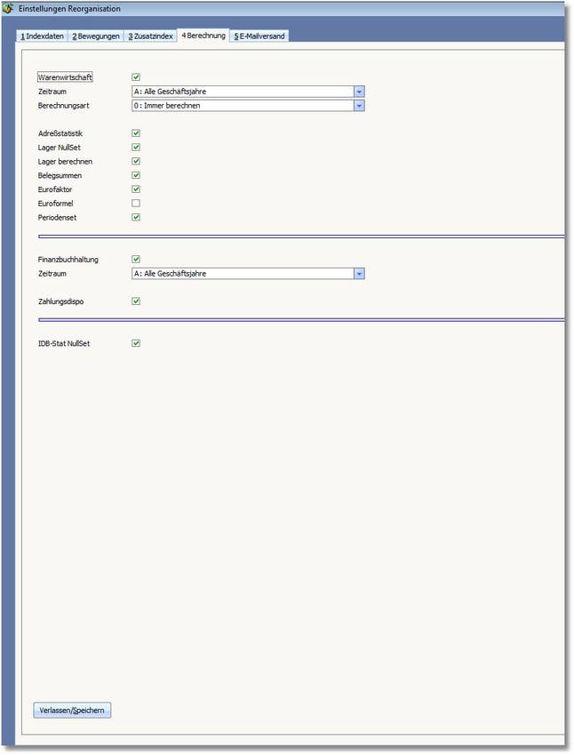Disable the Eurofaktor checkbox
Image resolution: width=574 pixels, height=755 pixels.
pos(136,189)
